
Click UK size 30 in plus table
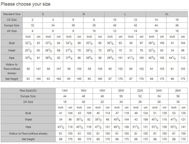point(178,102)
